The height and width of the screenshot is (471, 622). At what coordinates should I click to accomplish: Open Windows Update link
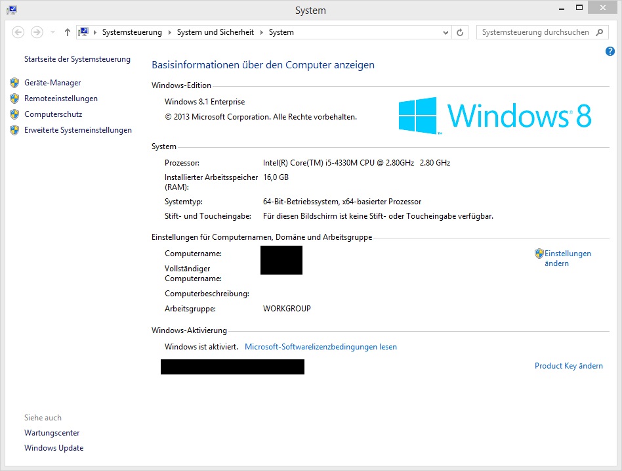54,448
